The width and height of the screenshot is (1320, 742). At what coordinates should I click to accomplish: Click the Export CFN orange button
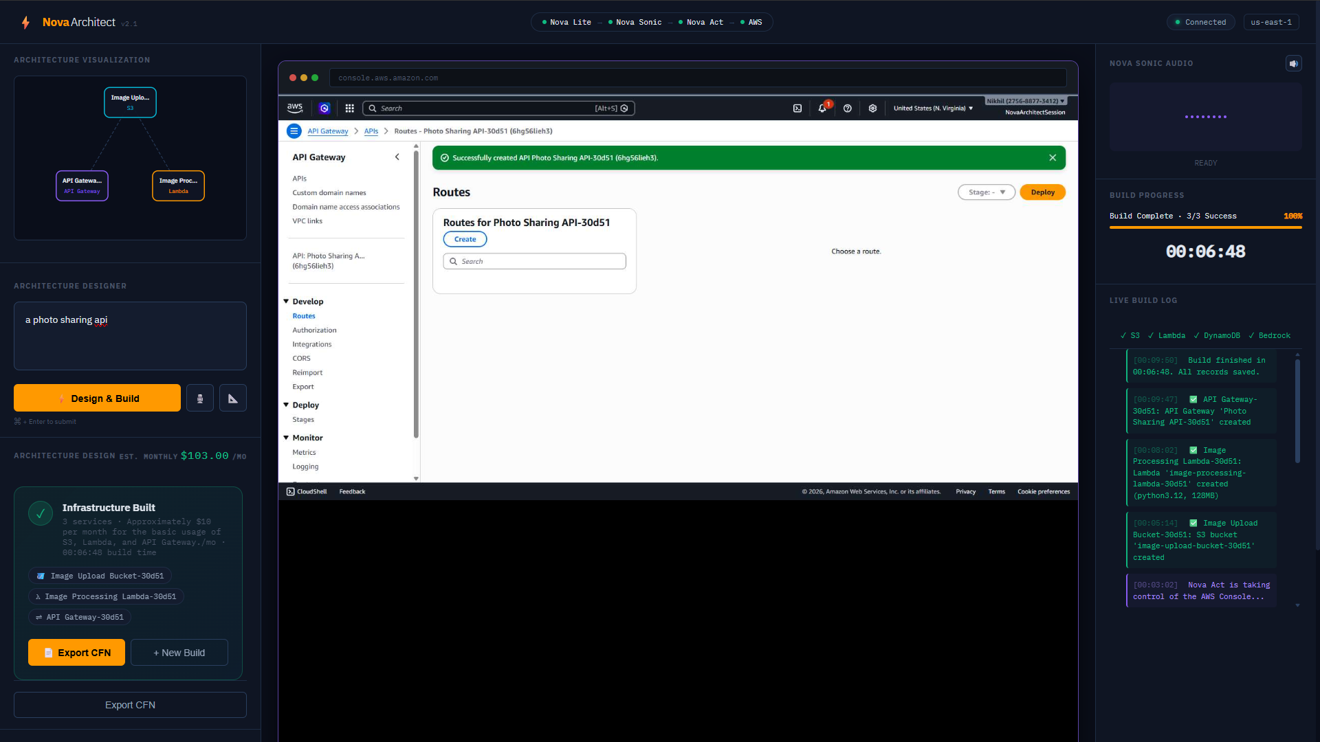pos(76,653)
